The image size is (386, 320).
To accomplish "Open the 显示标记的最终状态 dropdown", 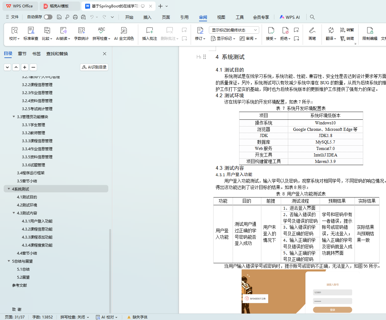I will 234,30.
